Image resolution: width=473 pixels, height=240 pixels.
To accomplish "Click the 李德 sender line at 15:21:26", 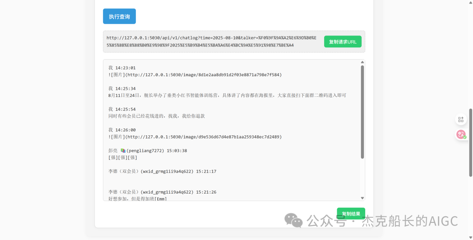I will 162,192.
